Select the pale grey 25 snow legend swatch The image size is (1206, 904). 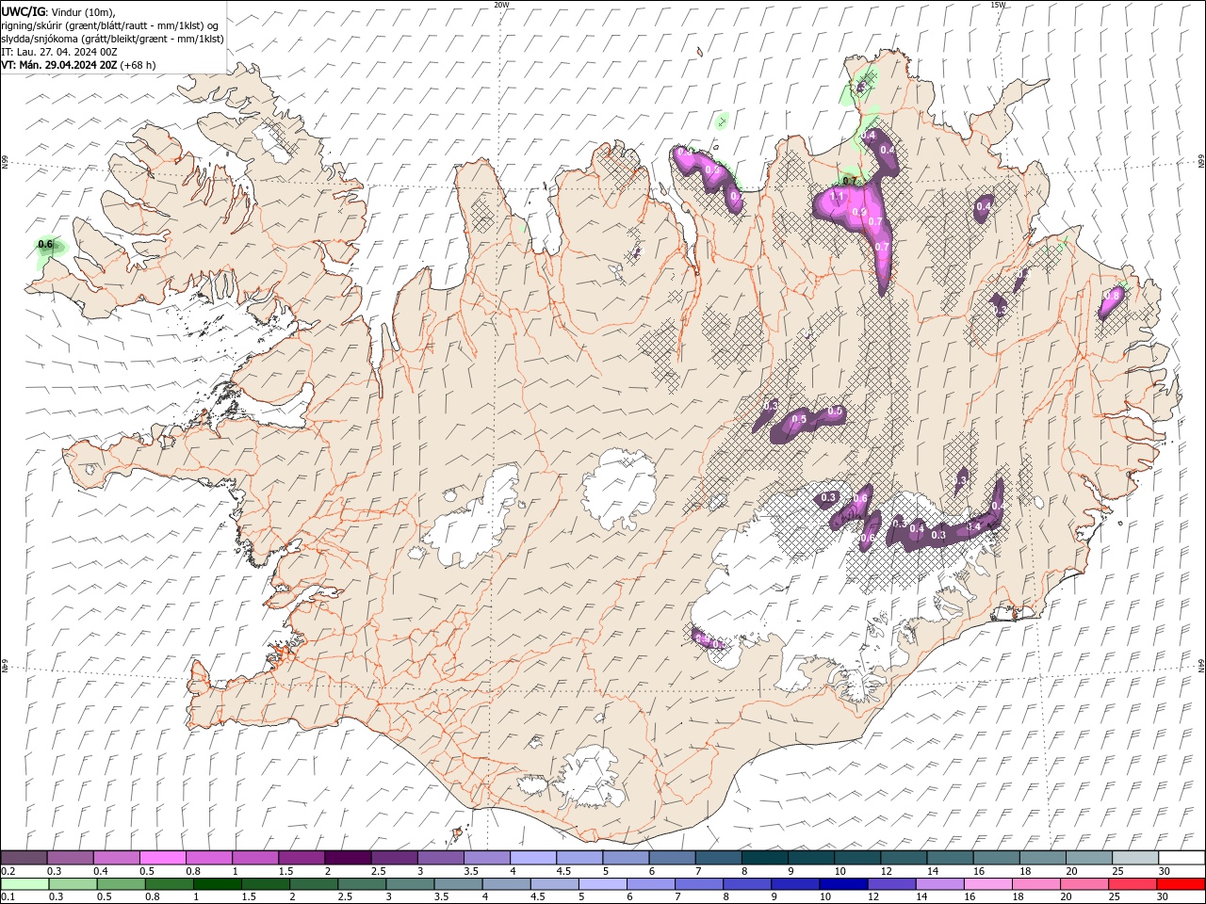pos(1136,858)
